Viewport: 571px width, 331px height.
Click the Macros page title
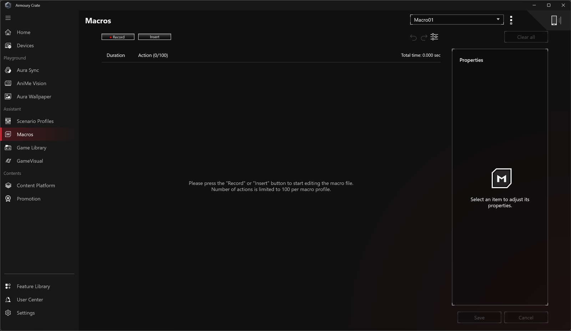click(x=98, y=21)
